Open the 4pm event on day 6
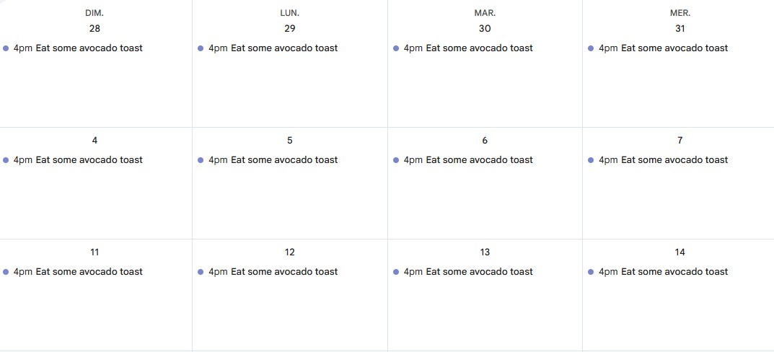The image size is (774, 352). coord(467,160)
